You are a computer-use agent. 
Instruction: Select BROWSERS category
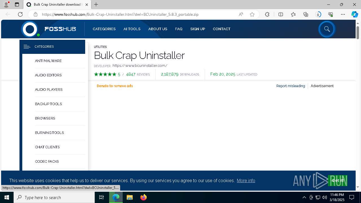coord(45,118)
